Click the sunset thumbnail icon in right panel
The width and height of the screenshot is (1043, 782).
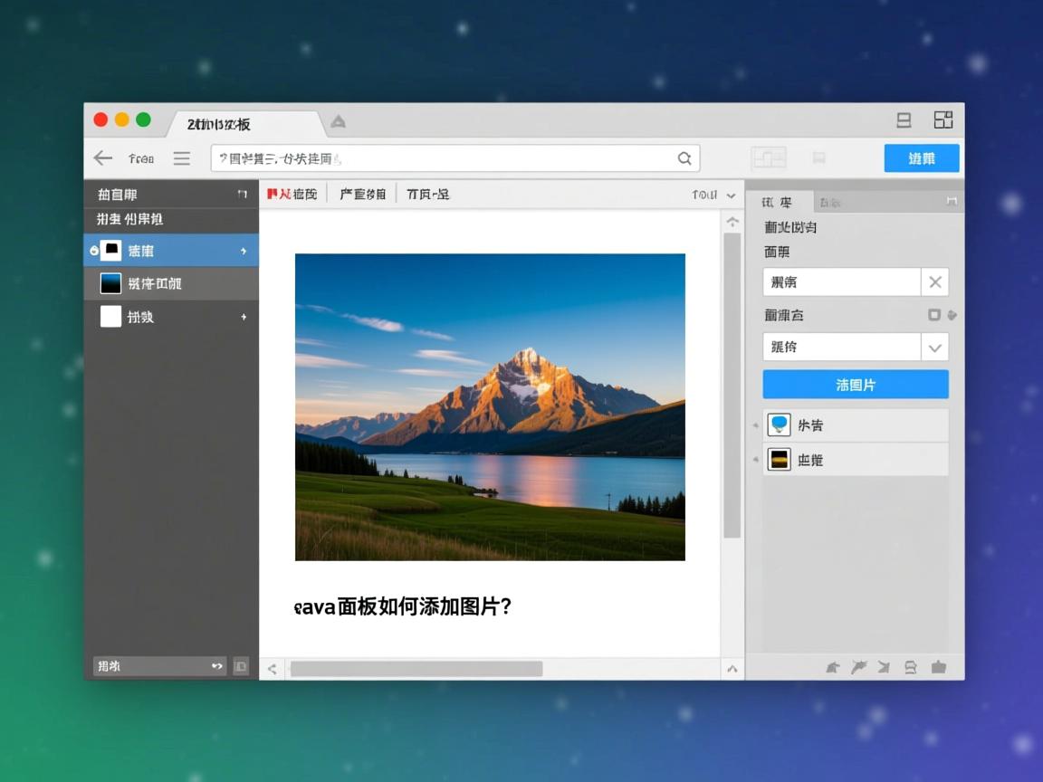tap(780, 460)
